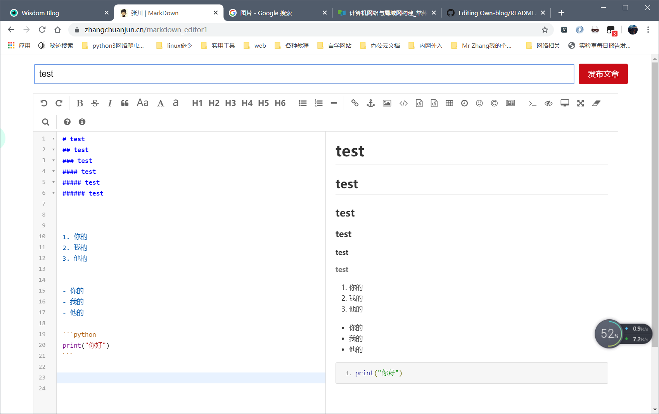659x414 pixels.
Task: Insert an H5 heading
Action: (263, 103)
